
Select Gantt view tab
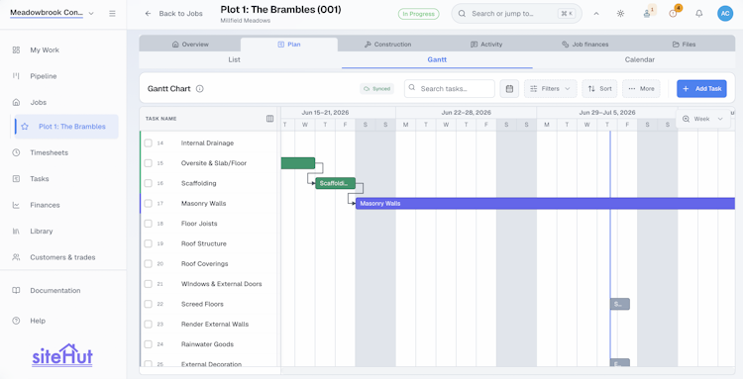[437, 59]
